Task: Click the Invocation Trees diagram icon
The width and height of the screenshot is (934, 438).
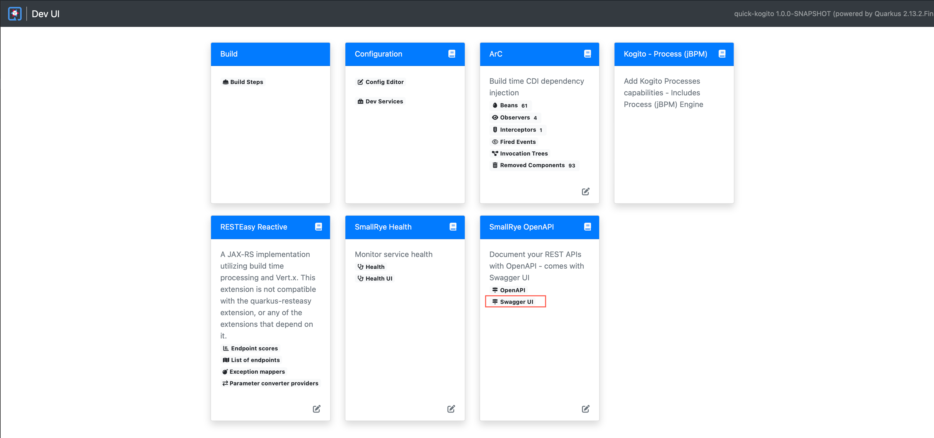Action: (x=495, y=154)
